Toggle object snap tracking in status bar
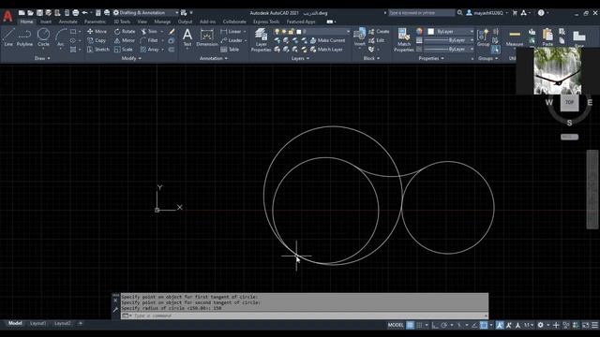The width and height of the screenshot is (600, 337). pos(474,325)
